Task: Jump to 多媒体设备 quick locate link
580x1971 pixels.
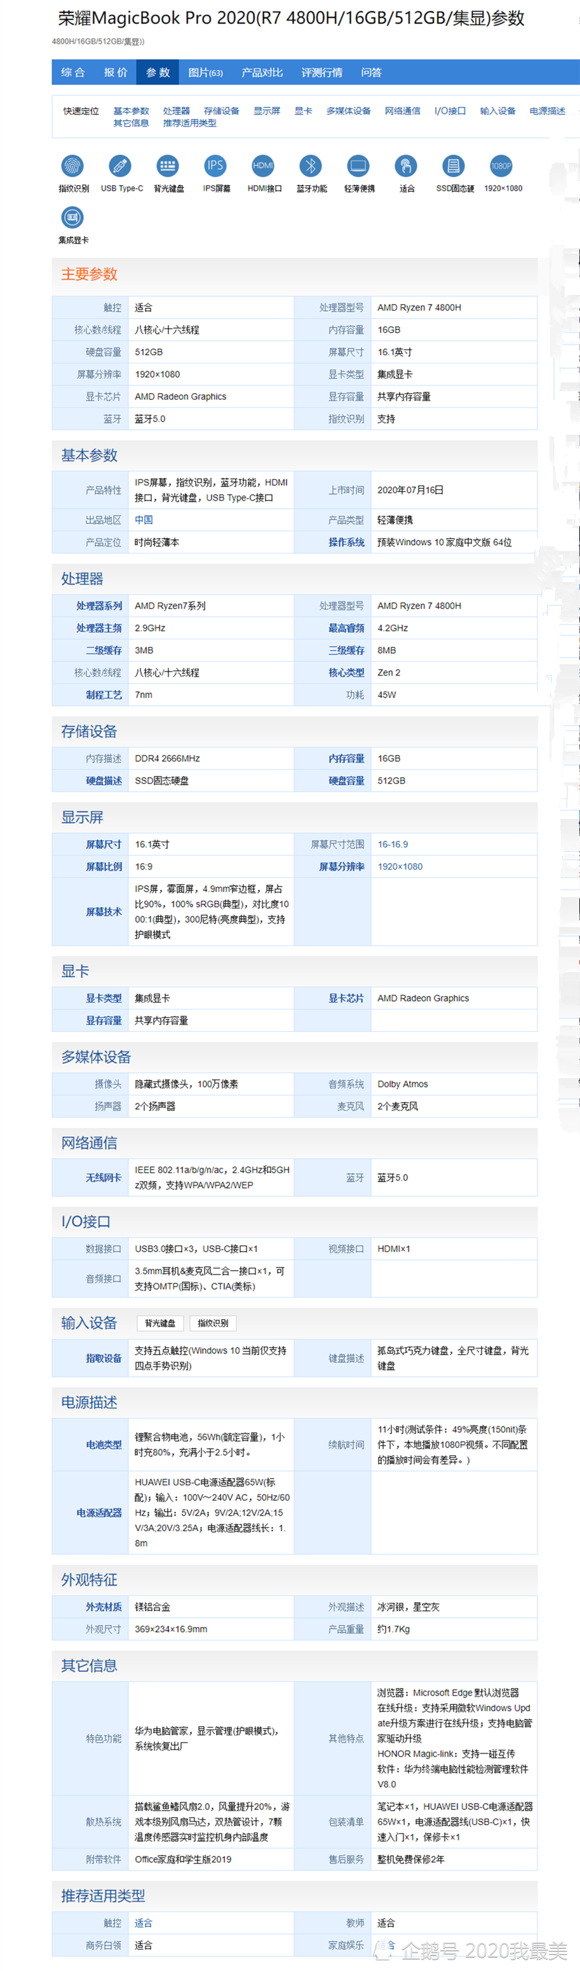Action: pos(349,111)
